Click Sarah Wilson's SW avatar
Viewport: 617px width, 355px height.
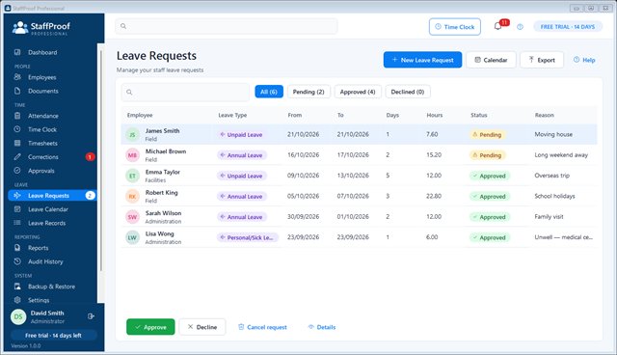pyautogui.click(x=133, y=217)
